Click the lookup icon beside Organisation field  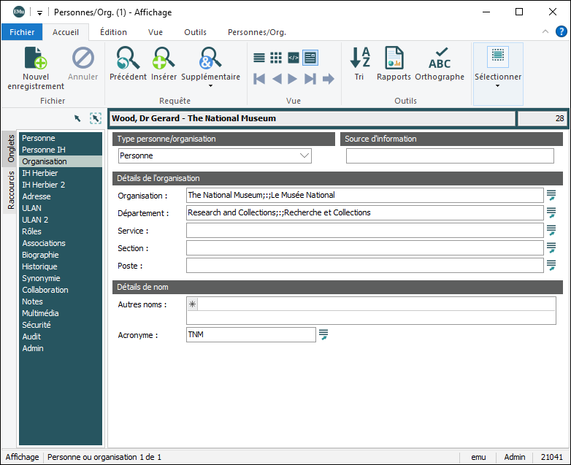click(551, 195)
